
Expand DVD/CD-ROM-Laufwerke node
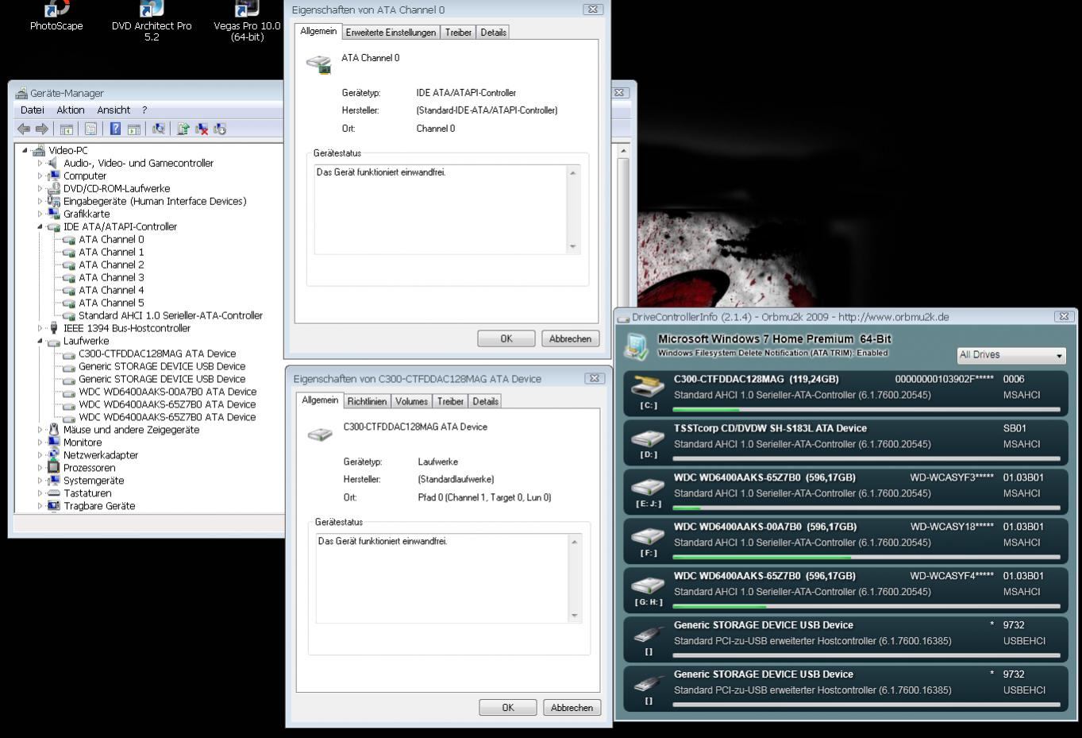click(40, 188)
